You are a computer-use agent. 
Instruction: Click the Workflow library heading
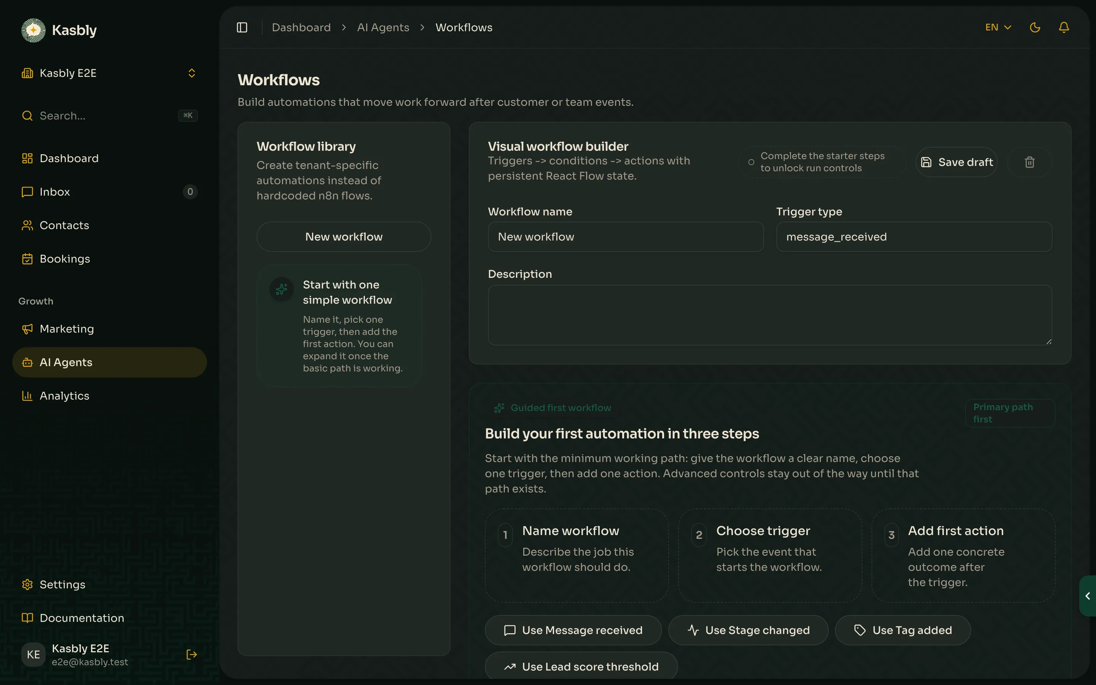pyautogui.click(x=306, y=147)
